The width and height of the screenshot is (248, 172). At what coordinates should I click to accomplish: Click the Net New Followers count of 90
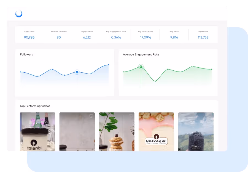click(58, 35)
